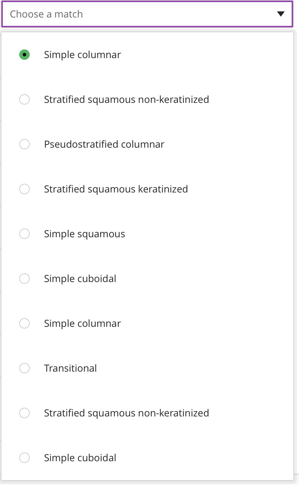Image resolution: width=299 pixels, height=485 pixels.
Task: Click the Transitional label text
Action: click(70, 368)
